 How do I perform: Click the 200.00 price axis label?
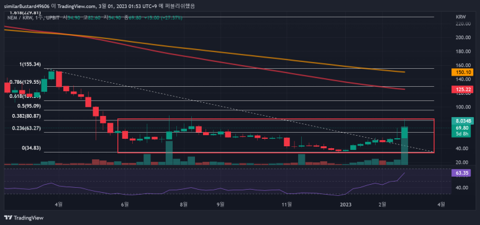463,38
